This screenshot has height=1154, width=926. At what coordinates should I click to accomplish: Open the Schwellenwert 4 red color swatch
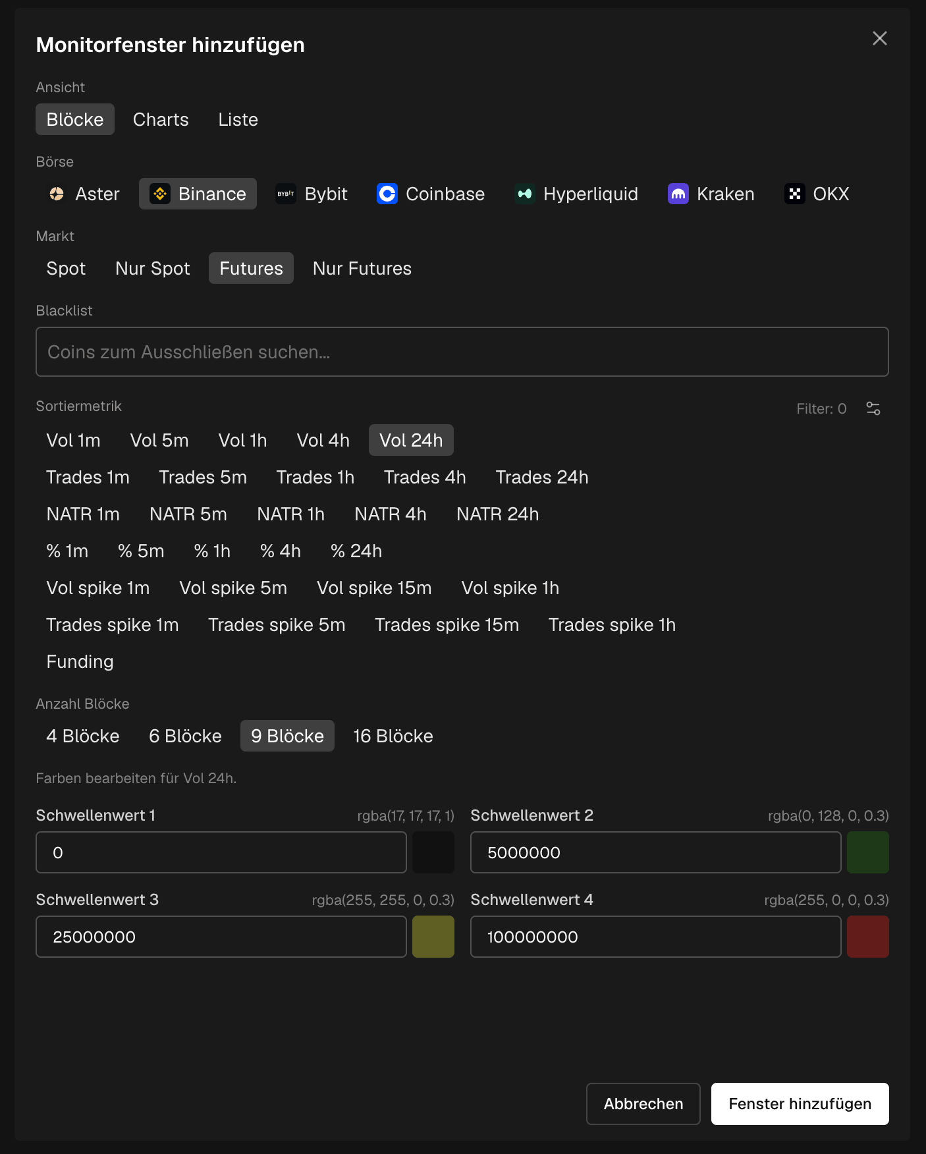click(868, 937)
